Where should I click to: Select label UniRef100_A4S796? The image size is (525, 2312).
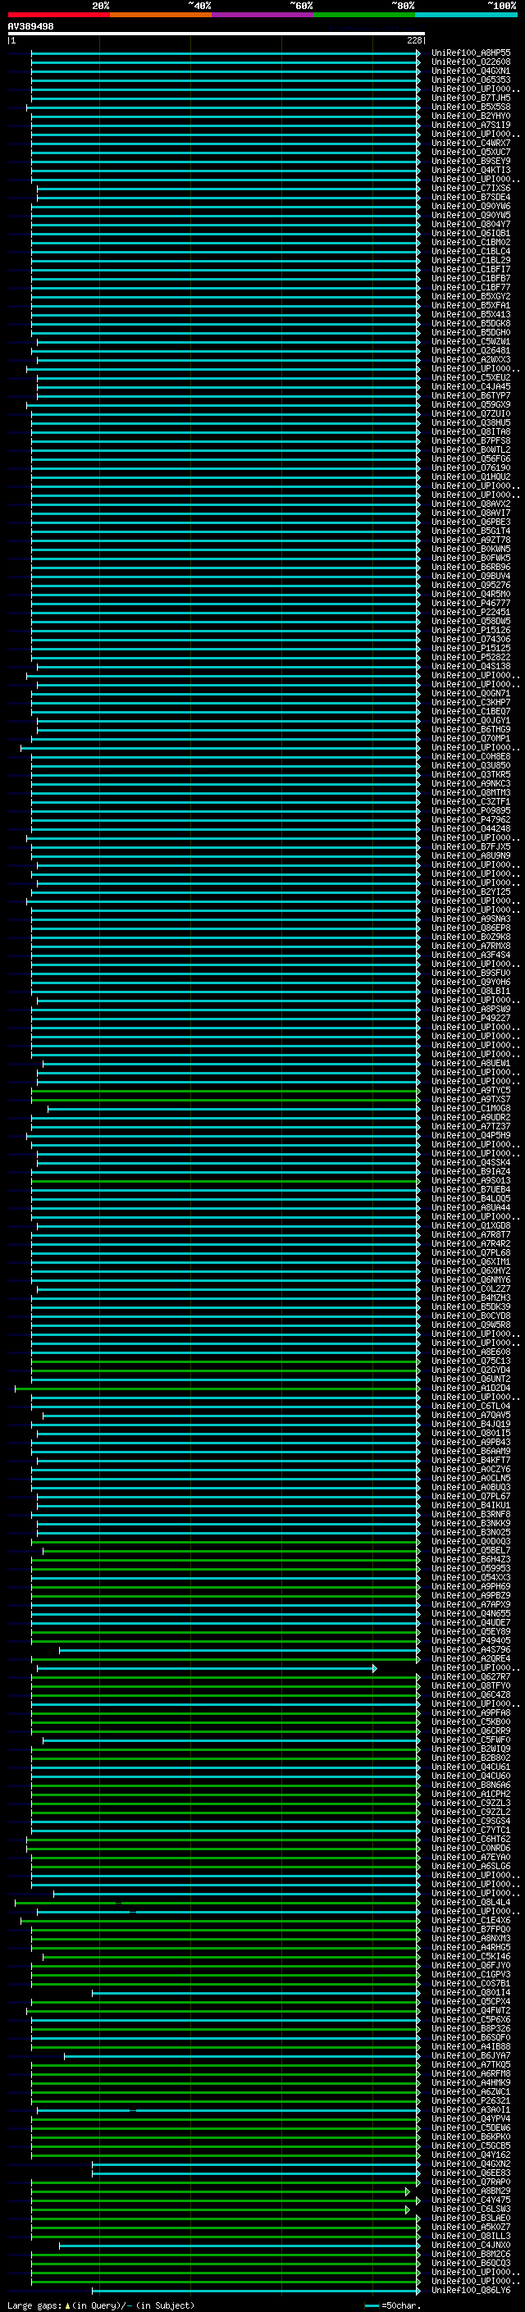point(471,1649)
